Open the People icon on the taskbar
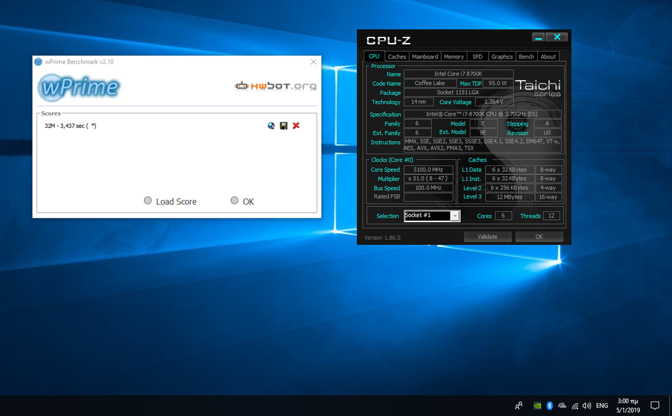The height and width of the screenshot is (416, 672). (x=519, y=405)
